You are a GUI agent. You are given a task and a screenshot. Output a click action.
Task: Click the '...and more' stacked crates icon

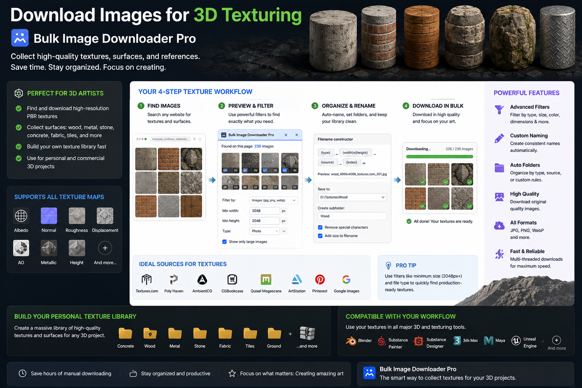pyautogui.click(x=307, y=333)
